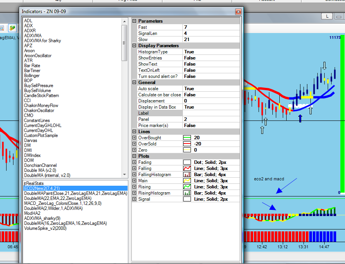The image size is (345, 264).
Task: Toggle the TextOnLeft False value
Action: [211, 70]
